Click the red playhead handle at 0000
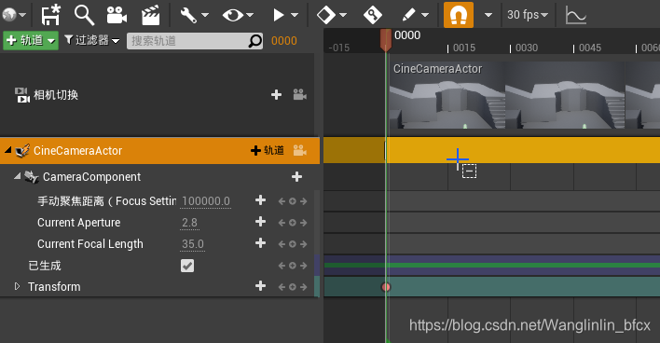Screen dimensions: 660x343 [x=386, y=39]
